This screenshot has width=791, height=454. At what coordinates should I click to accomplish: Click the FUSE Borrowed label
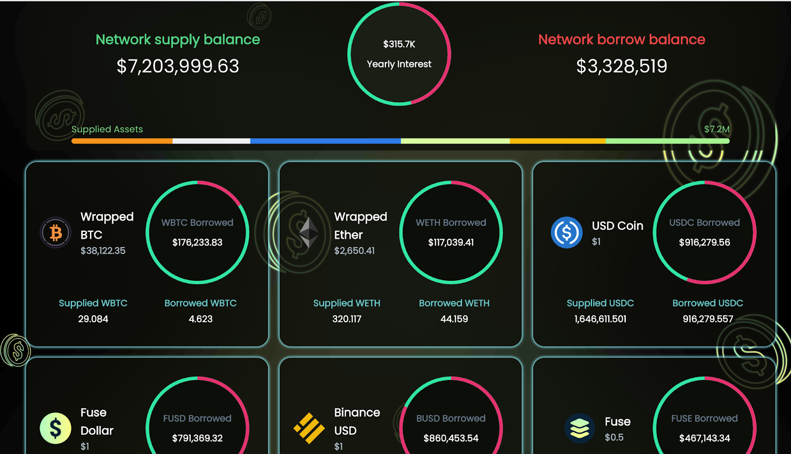click(x=704, y=418)
